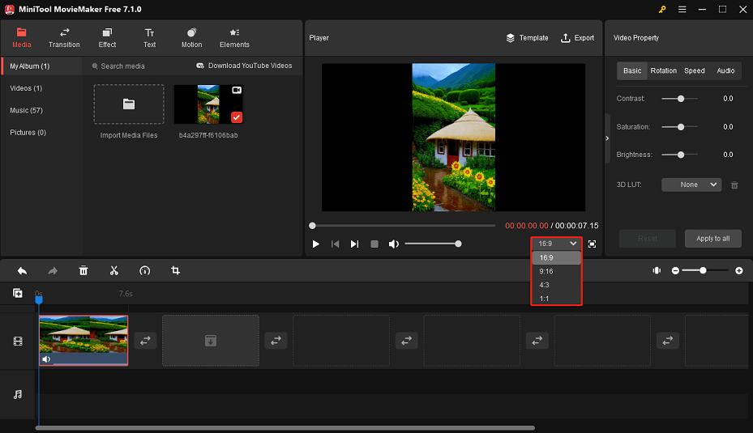Image resolution: width=753 pixels, height=433 pixels.
Task: Collapse the Video Property panel arrow
Action: 607,138
